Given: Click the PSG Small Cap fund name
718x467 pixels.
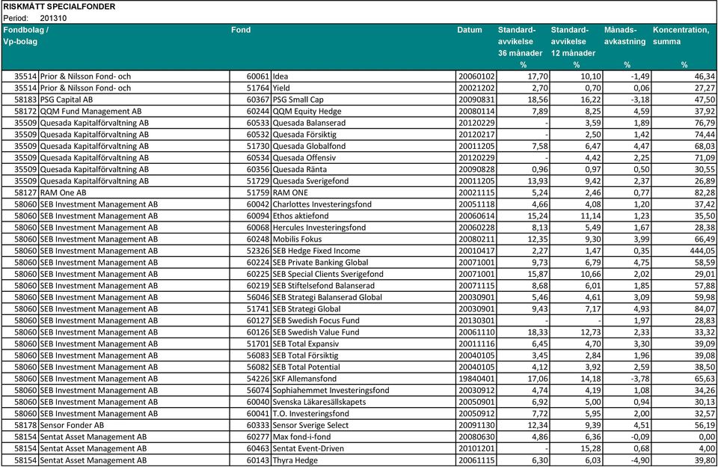Looking at the screenshot, I should (x=298, y=100).
